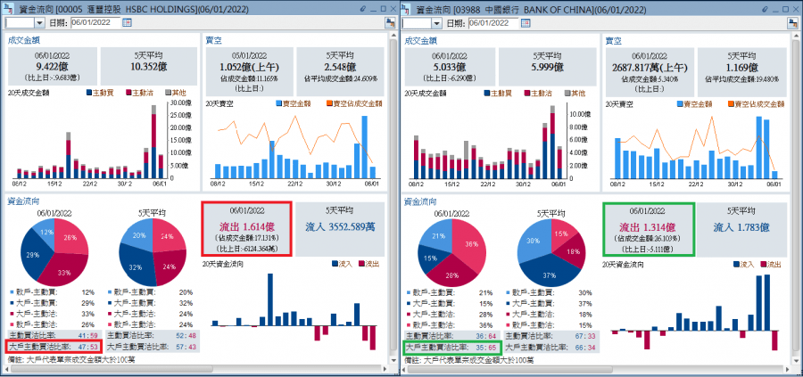Click link-window icon at right of HSBC toolbar
This screenshot has height=377, width=803.
point(390,22)
